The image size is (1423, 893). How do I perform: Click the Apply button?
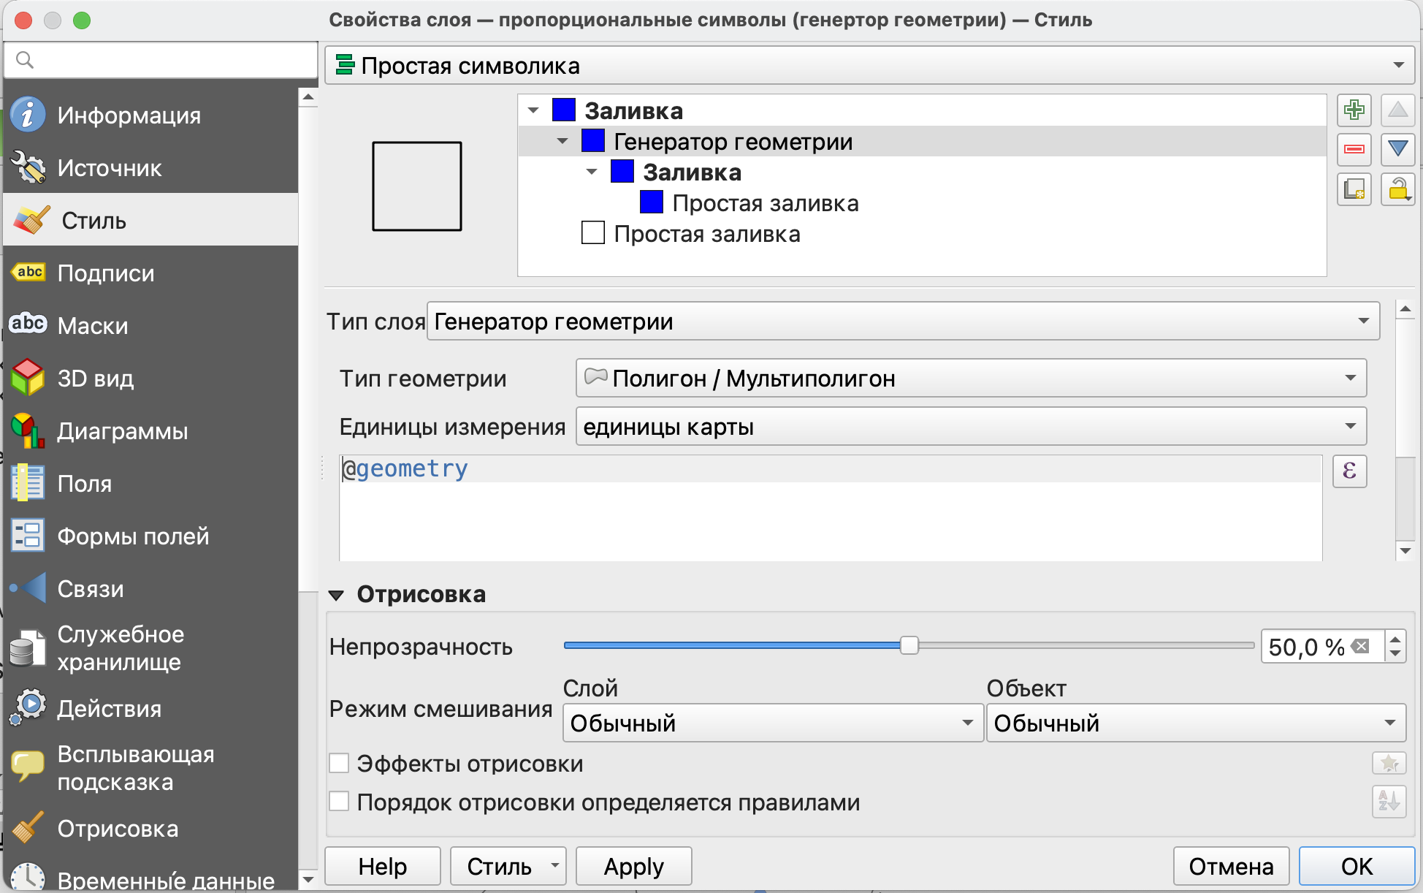pos(633,867)
